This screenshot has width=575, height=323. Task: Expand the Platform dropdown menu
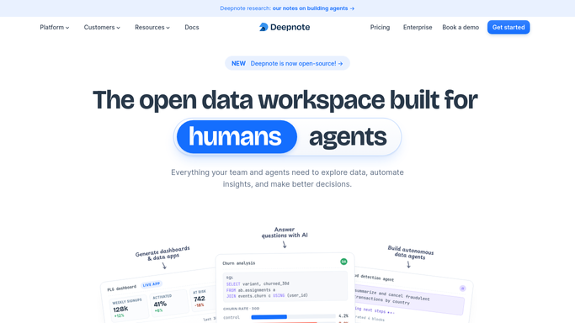pos(54,27)
